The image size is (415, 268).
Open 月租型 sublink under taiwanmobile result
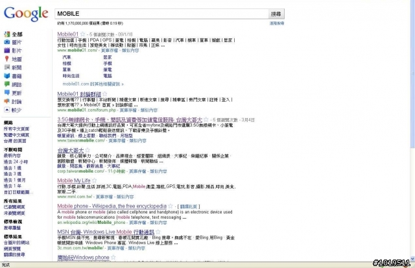click(126, 136)
